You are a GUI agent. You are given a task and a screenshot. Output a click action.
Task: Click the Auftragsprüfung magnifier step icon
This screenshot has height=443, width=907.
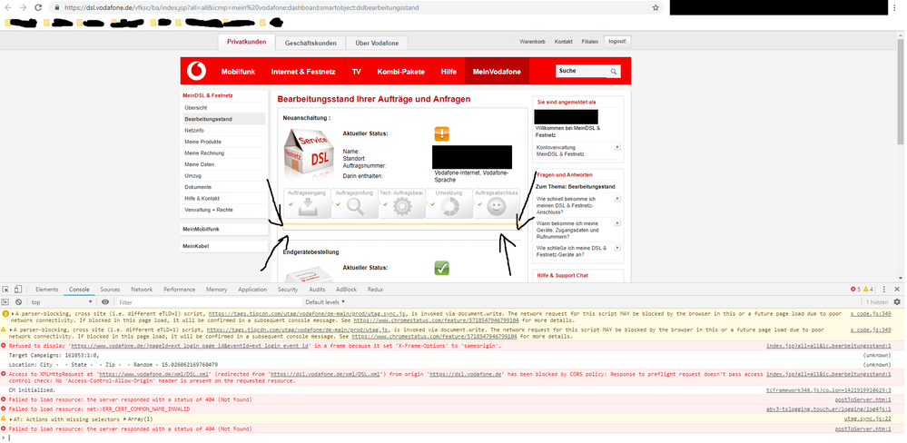tap(355, 206)
